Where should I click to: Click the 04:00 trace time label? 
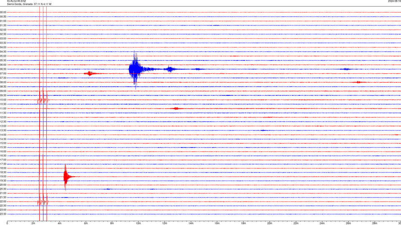pos(3,47)
